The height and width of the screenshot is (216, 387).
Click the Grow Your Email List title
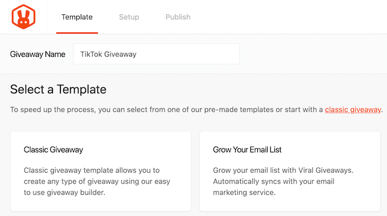[x=247, y=149]
